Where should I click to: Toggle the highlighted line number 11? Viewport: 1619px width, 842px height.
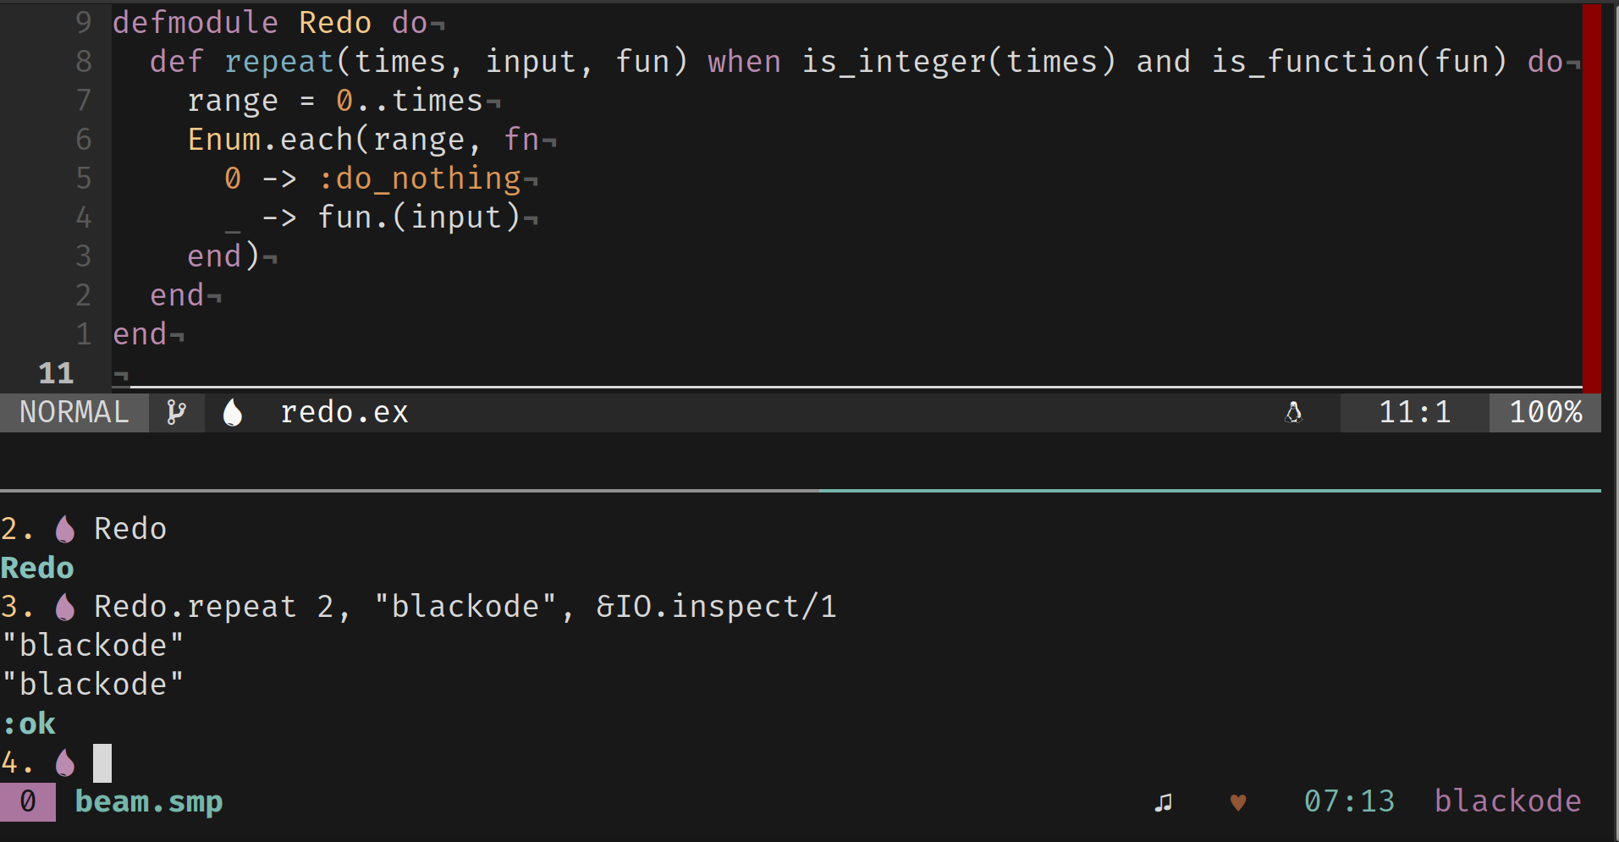pos(54,373)
